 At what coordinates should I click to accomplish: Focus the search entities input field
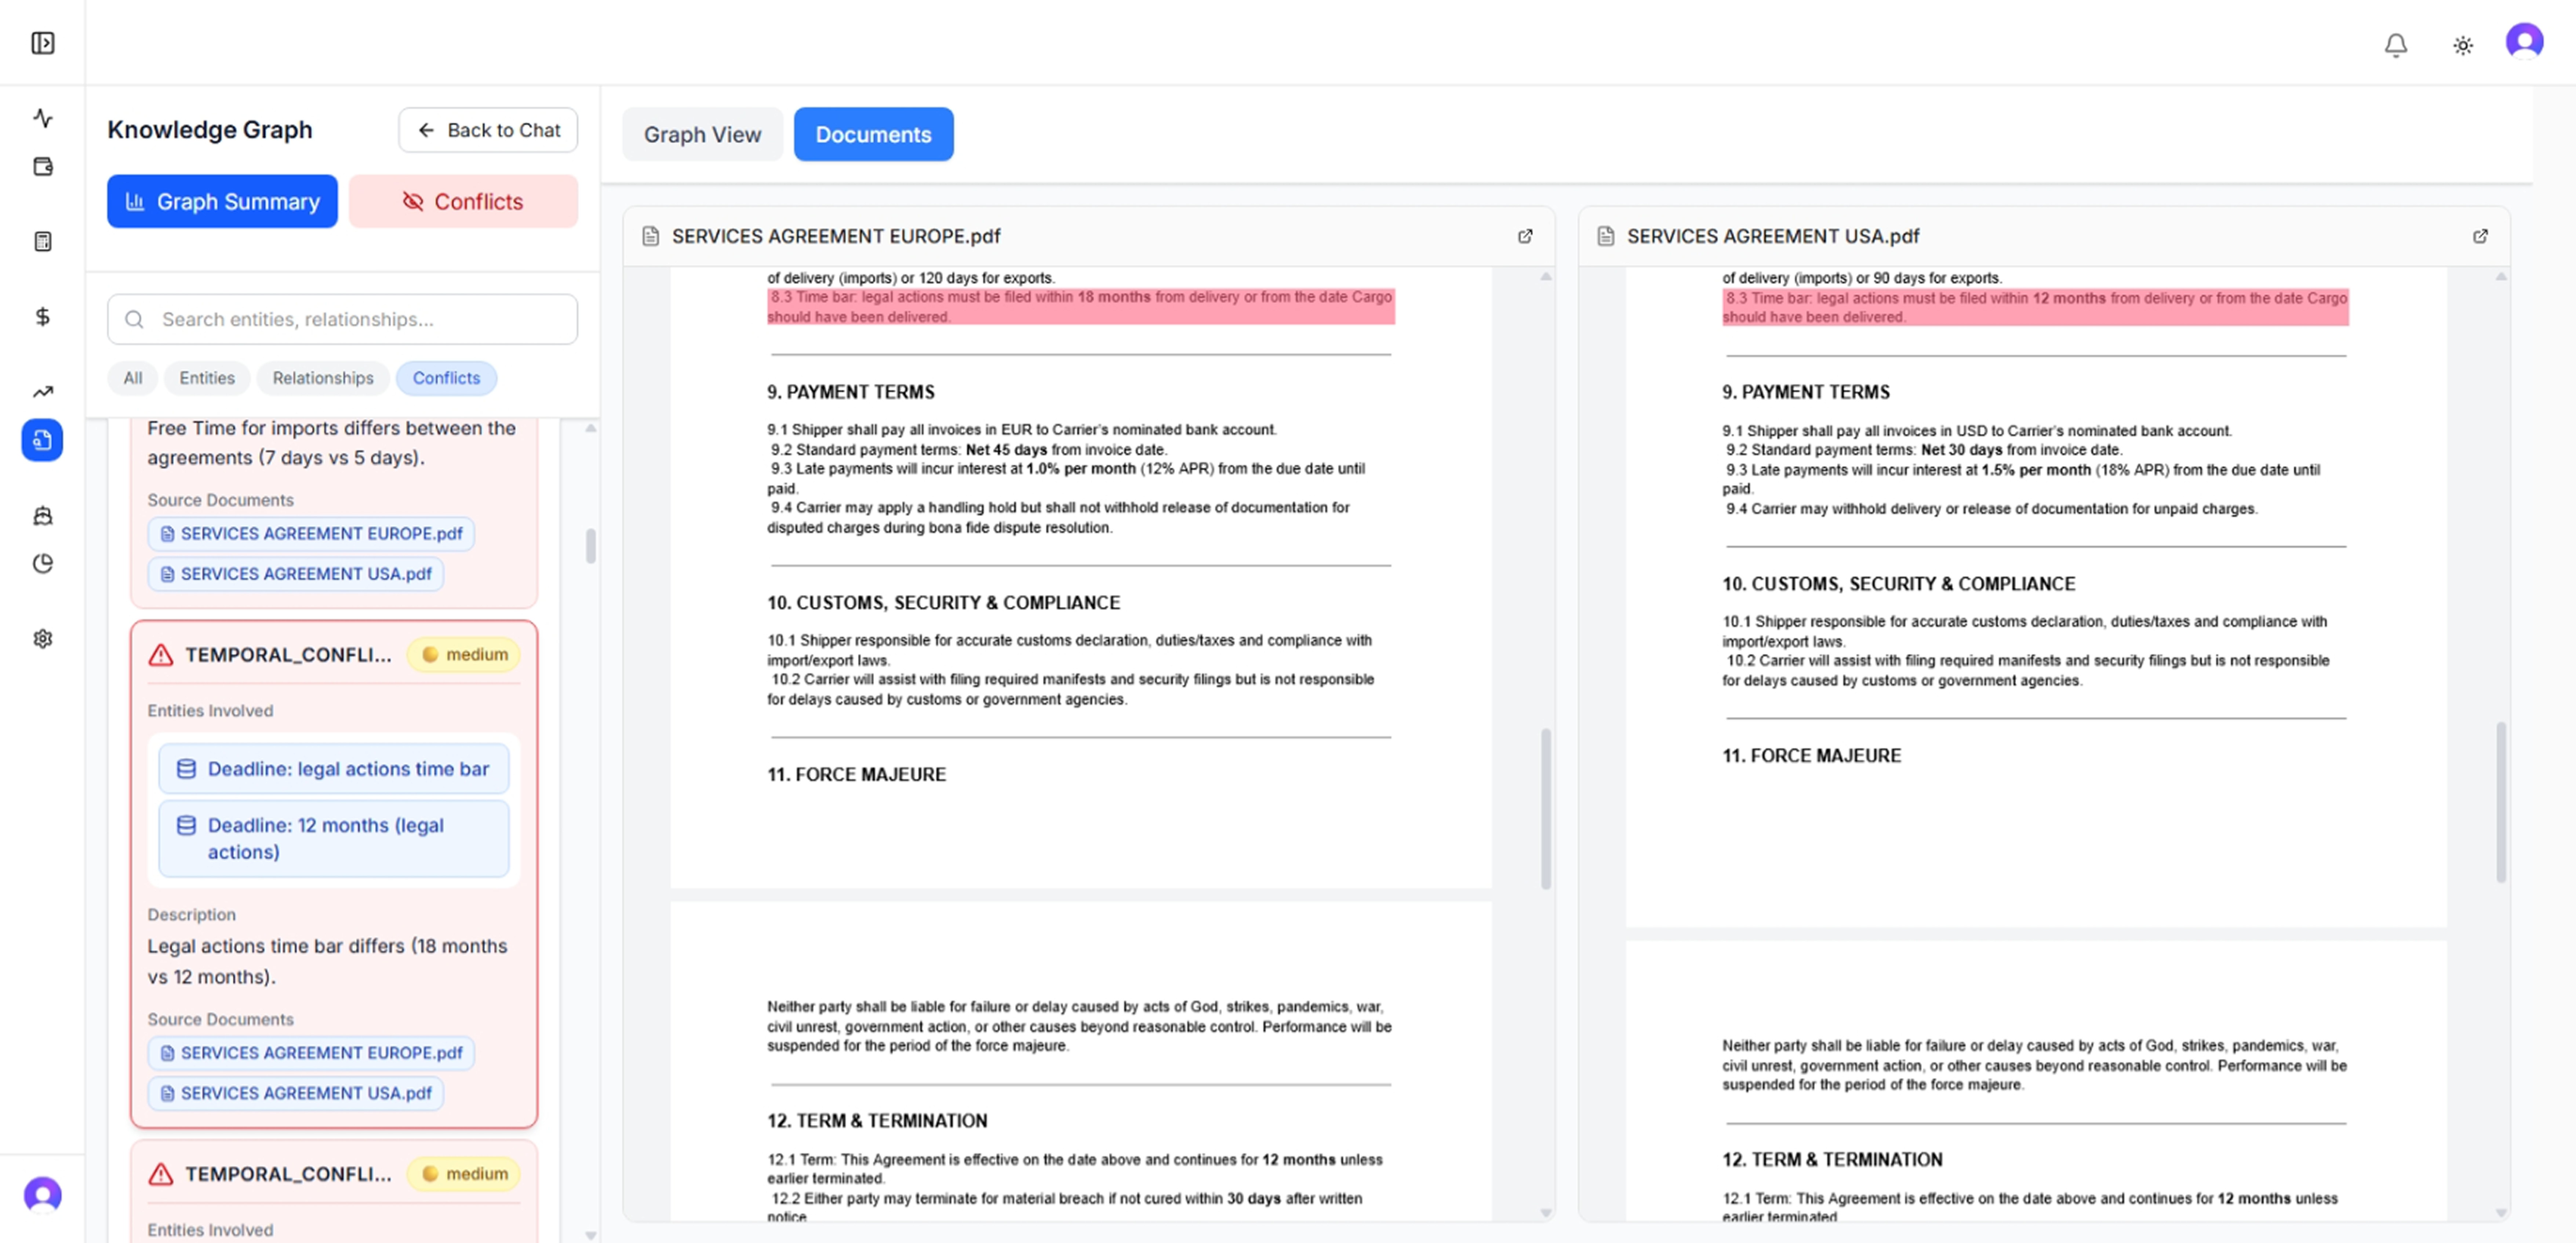click(x=342, y=319)
